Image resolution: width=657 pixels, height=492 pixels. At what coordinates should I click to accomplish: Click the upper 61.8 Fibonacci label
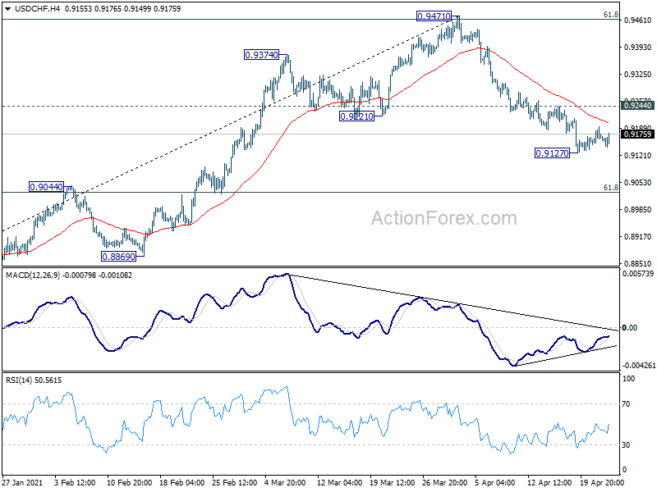pos(611,15)
